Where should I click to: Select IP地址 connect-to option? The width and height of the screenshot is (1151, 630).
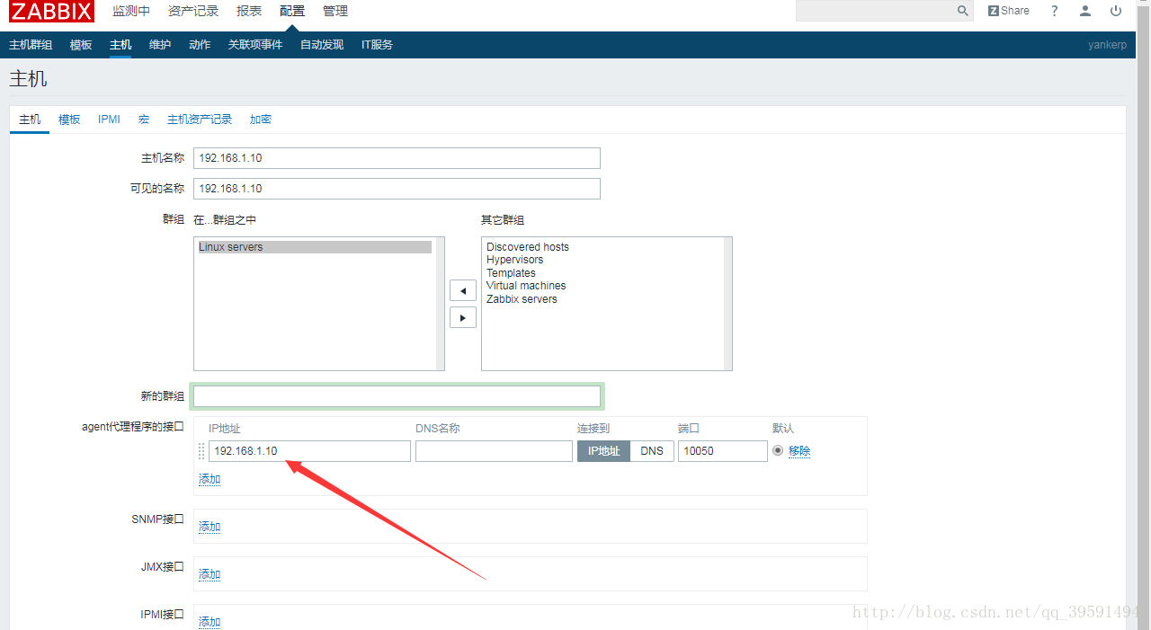(x=603, y=451)
